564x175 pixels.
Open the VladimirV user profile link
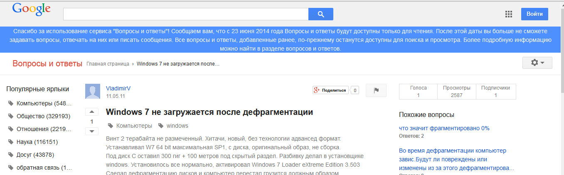118,88
